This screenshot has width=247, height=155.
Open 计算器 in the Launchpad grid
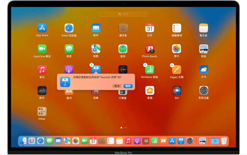pyautogui.click(x=123, y=93)
